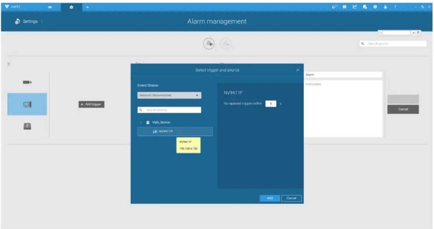Click the Add button in the dialog
The image size is (434, 229).
(270, 198)
